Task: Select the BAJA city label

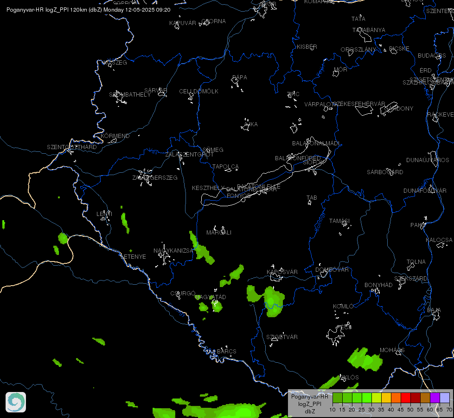Action: pyautogui.click(x=434, y=310)
